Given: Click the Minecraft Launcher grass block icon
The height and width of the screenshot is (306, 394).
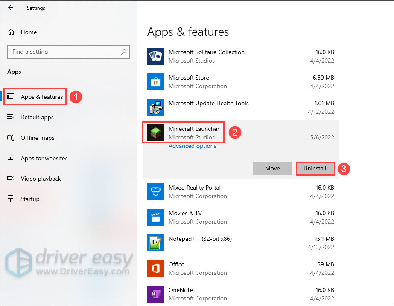Looking at the screenshot, I should (x=156, y=133).
